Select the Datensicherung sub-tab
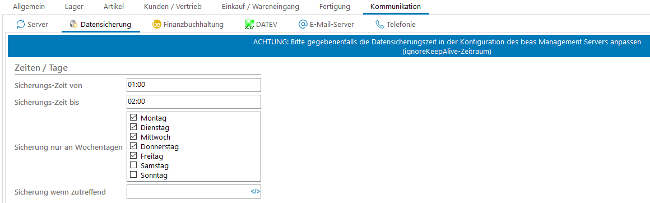 [101, 25]
